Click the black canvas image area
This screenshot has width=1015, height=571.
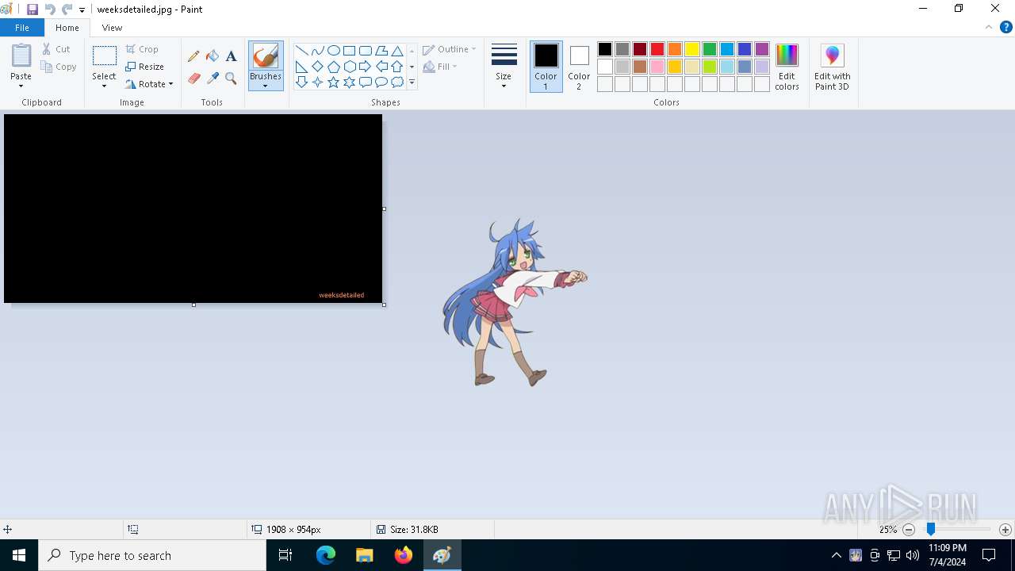coord(193,209)
